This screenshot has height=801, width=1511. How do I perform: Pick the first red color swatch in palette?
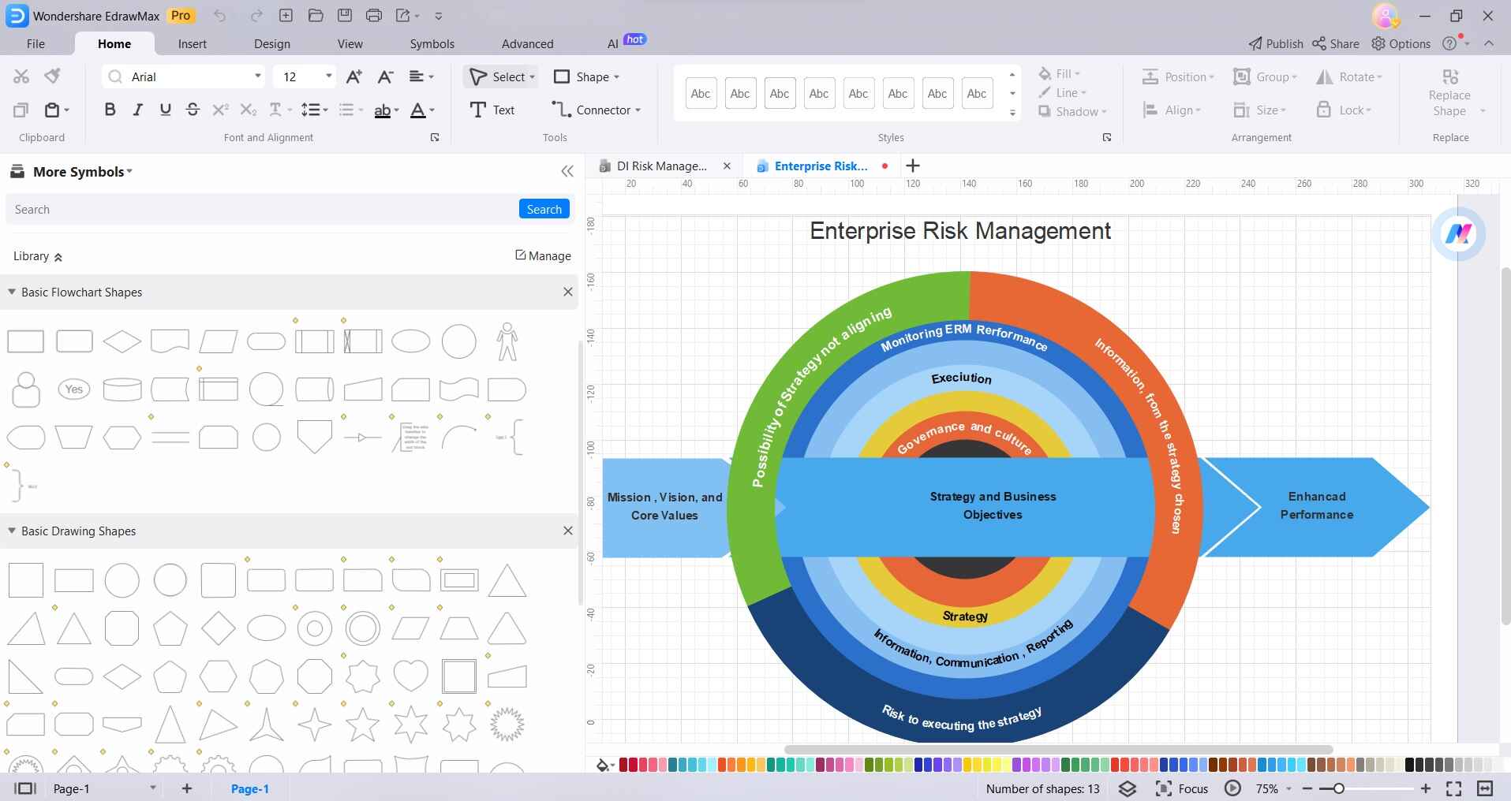click(623, 765)
